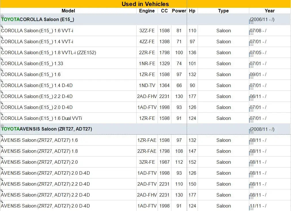This screenshot has height=211, width=291.
Task: Click list icon in COROLLA 1.33 year cell
Action: coord(251,66)
